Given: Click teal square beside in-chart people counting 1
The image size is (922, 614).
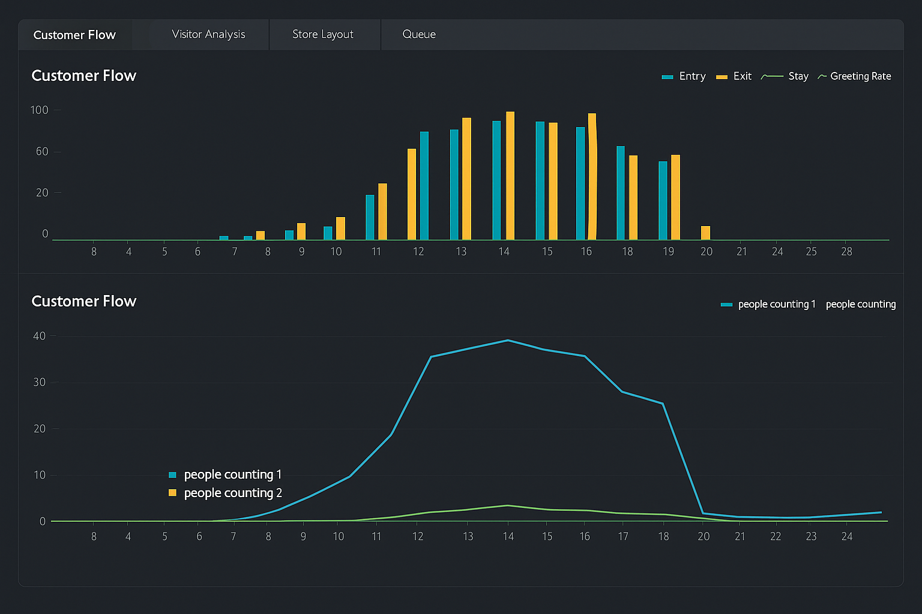Looking at the screenshot, I should pyautogui.click(x=173, y=475).
